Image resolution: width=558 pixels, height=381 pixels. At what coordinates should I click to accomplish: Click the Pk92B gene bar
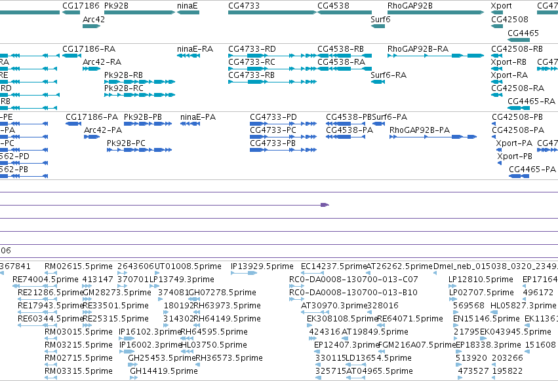(x=140, y=12)
